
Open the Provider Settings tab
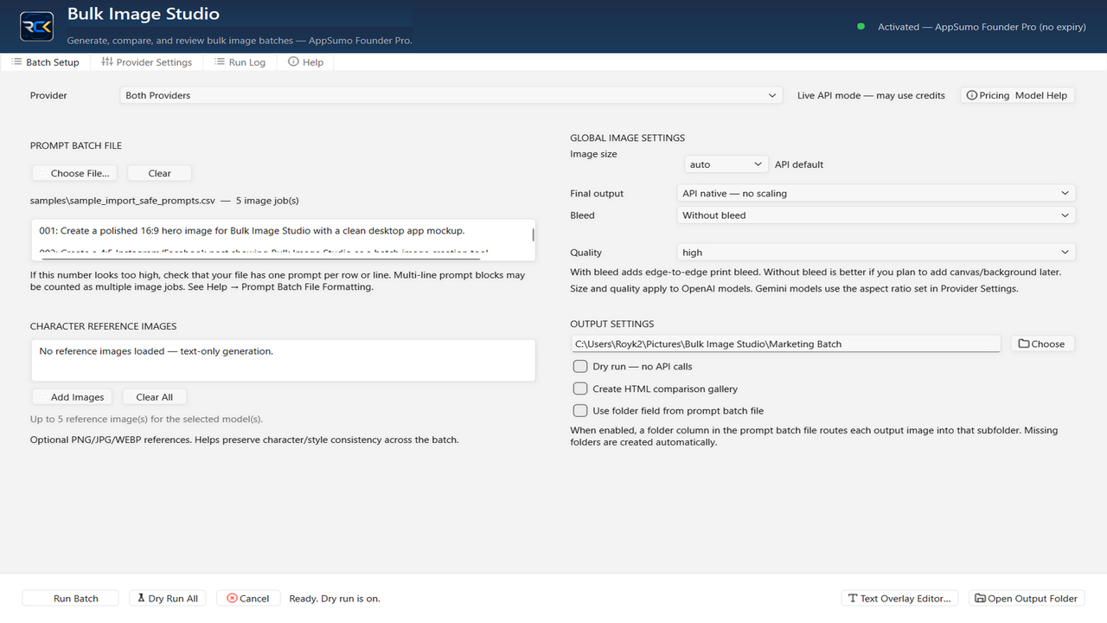[146, 62]
